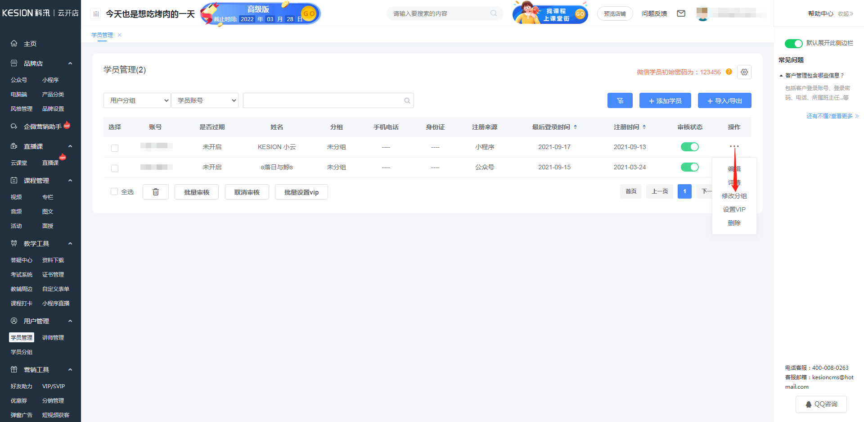864x422 pixels.
Task: Click the 企微营销助手 icon in sidebar
Action: (x=14, y=126)
